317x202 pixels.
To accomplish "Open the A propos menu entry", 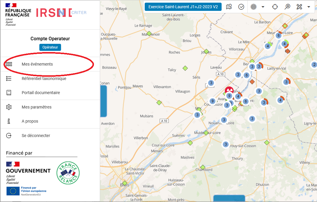I will pos(30,121).
